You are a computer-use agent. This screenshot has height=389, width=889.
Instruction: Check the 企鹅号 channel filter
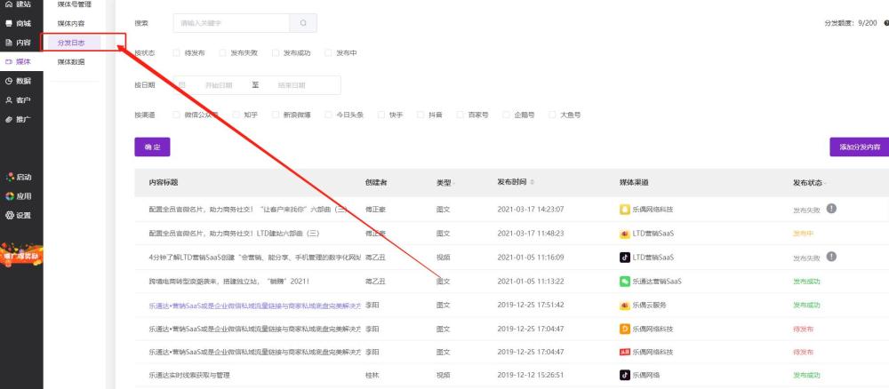pyautogui.click(x=507, y=115)
